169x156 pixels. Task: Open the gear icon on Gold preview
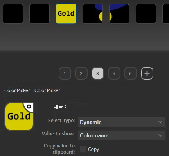[29, 106]
